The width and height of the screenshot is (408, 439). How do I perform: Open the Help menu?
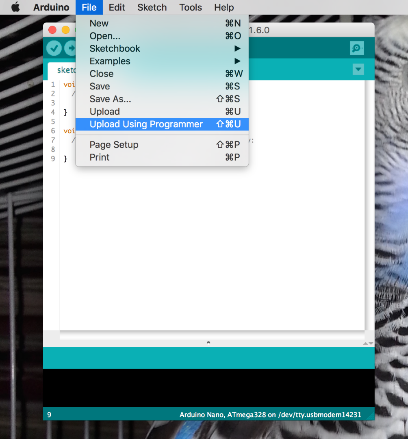pyautogui.click(x=224, y=7)
